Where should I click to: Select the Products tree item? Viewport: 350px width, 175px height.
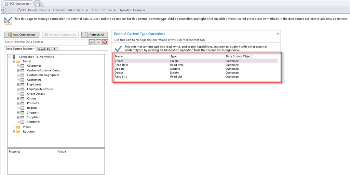point(33,103)
